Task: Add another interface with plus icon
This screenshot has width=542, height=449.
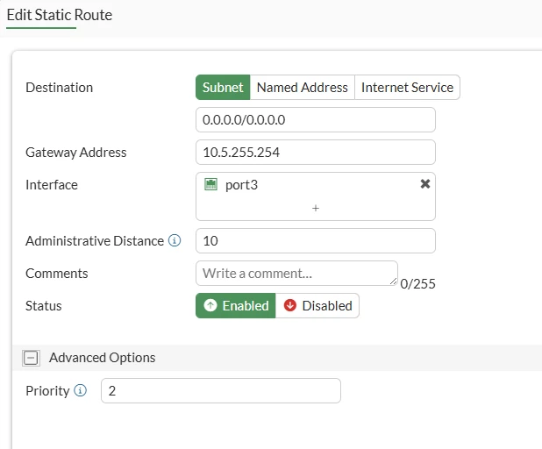Action: [x=315, y=208]
